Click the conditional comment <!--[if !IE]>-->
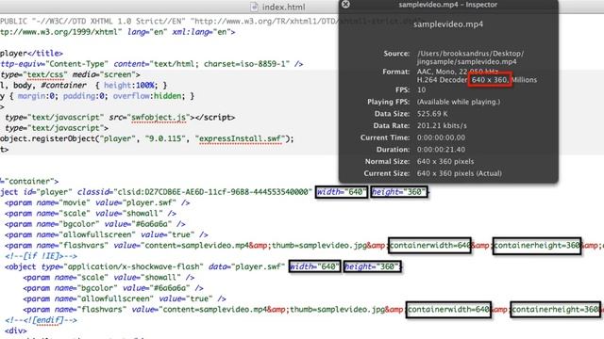 click(x=41, y=256)
